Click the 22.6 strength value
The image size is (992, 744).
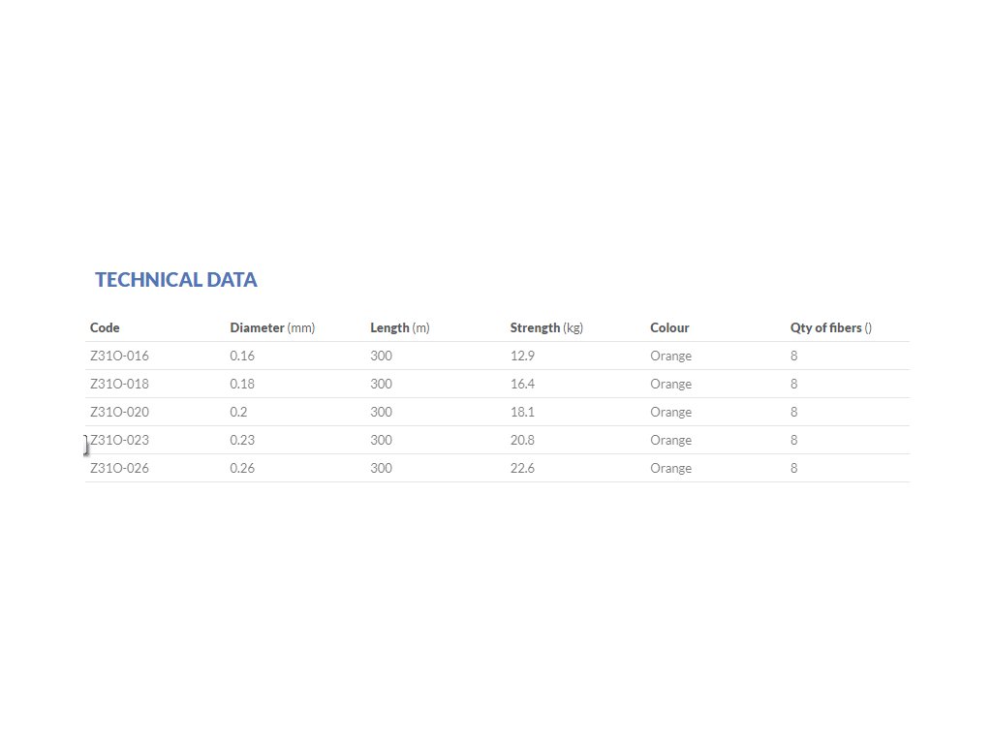[522, 468]
